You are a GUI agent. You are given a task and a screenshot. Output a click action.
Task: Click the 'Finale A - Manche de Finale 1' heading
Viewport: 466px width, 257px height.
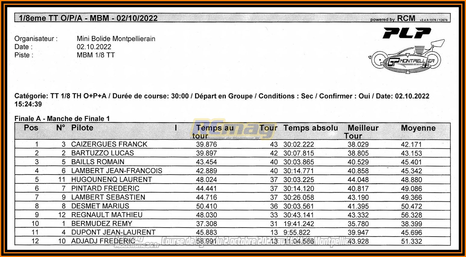pyautogui.click(x=62, y=119)
